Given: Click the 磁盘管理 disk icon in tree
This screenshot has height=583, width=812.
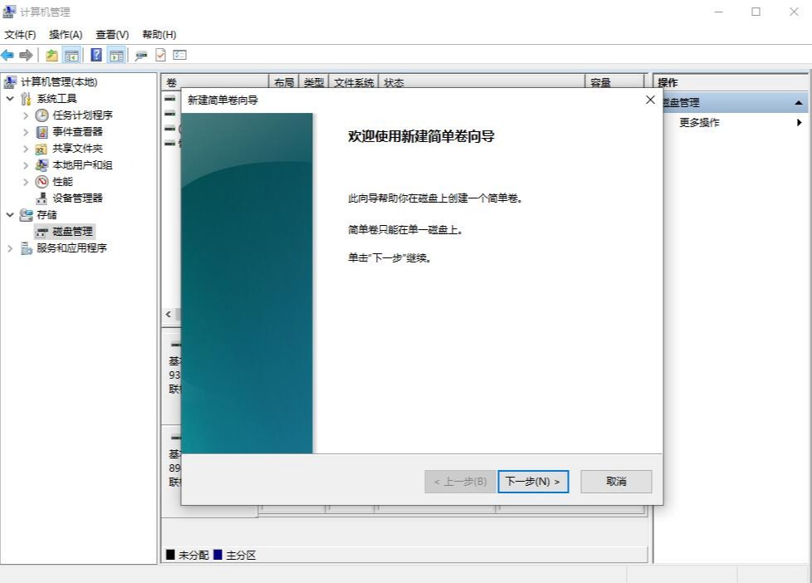Looking at the screenshot, I should click(42, 232).
